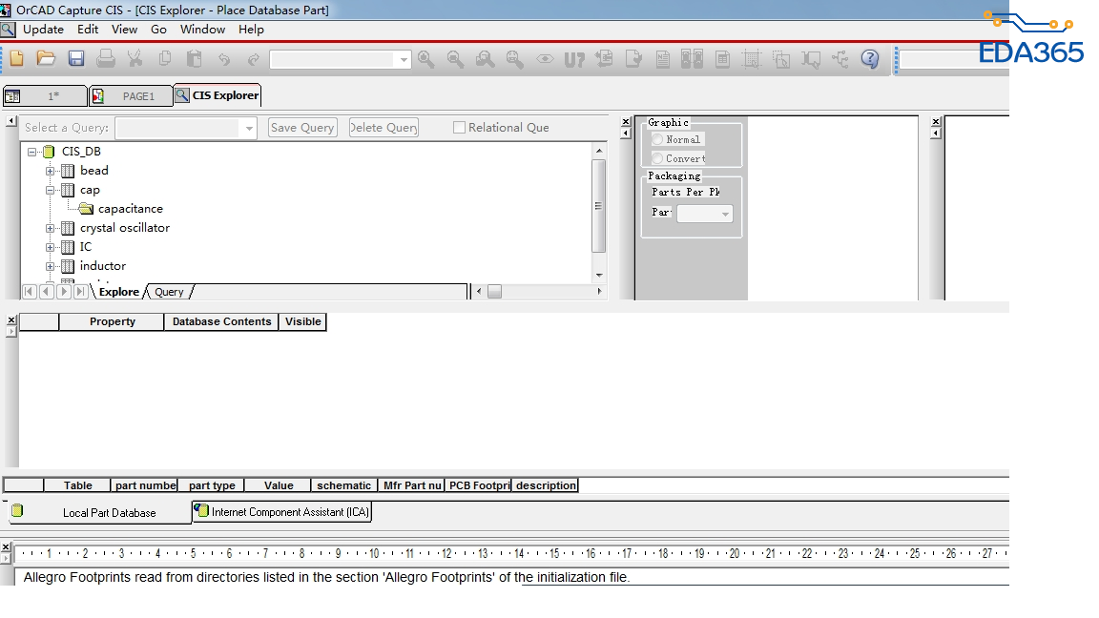Image resolution: width=1099 pixels, height=618 pixels.
Task: Open a file with the folder icon
Action: [x=46, y=59]
